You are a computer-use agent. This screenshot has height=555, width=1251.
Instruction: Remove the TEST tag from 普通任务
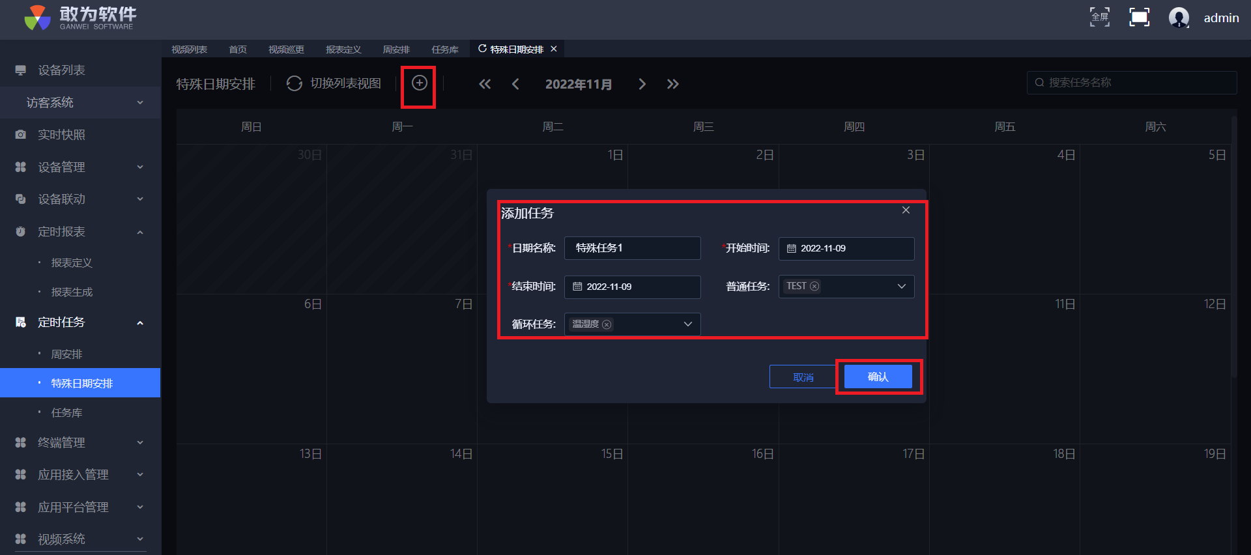[x=814, y=286]
